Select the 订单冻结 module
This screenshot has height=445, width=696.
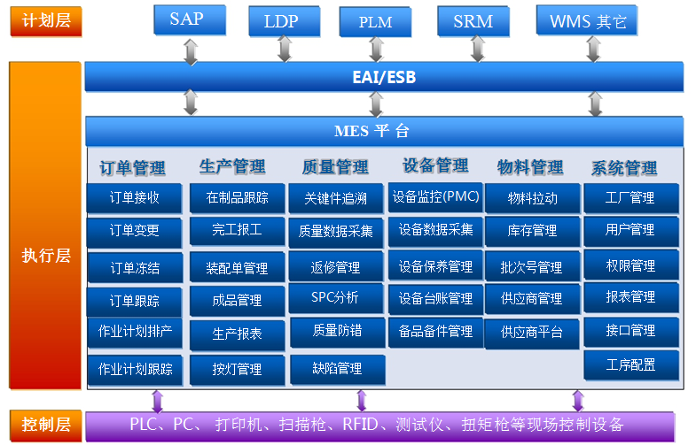coord(136,268)
